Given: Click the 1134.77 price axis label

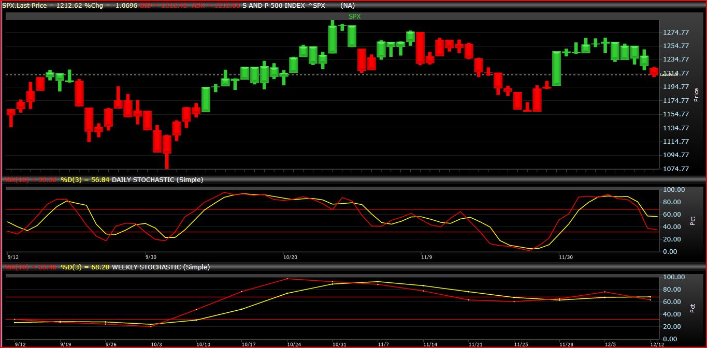Looking at the screenshot, I should (676, 128).
